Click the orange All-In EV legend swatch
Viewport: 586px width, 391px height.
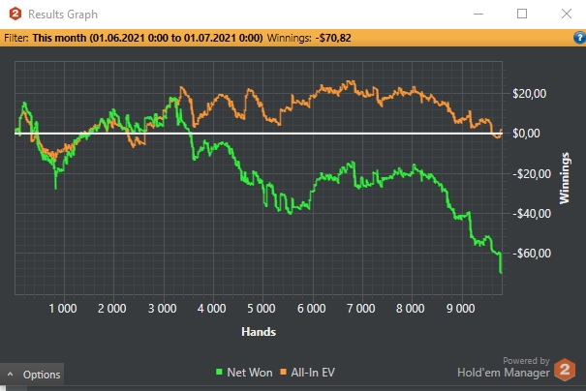pos(283,372)
